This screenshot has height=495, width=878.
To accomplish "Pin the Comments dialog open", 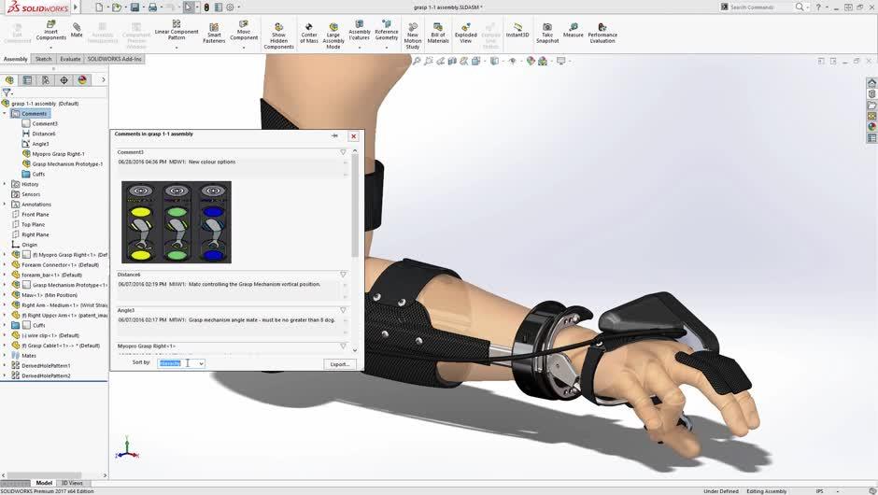I will tap(334, 135).
